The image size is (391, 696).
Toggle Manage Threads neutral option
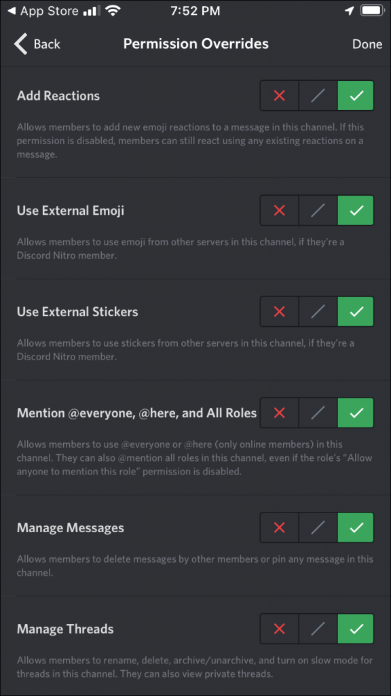click(317, 629)
